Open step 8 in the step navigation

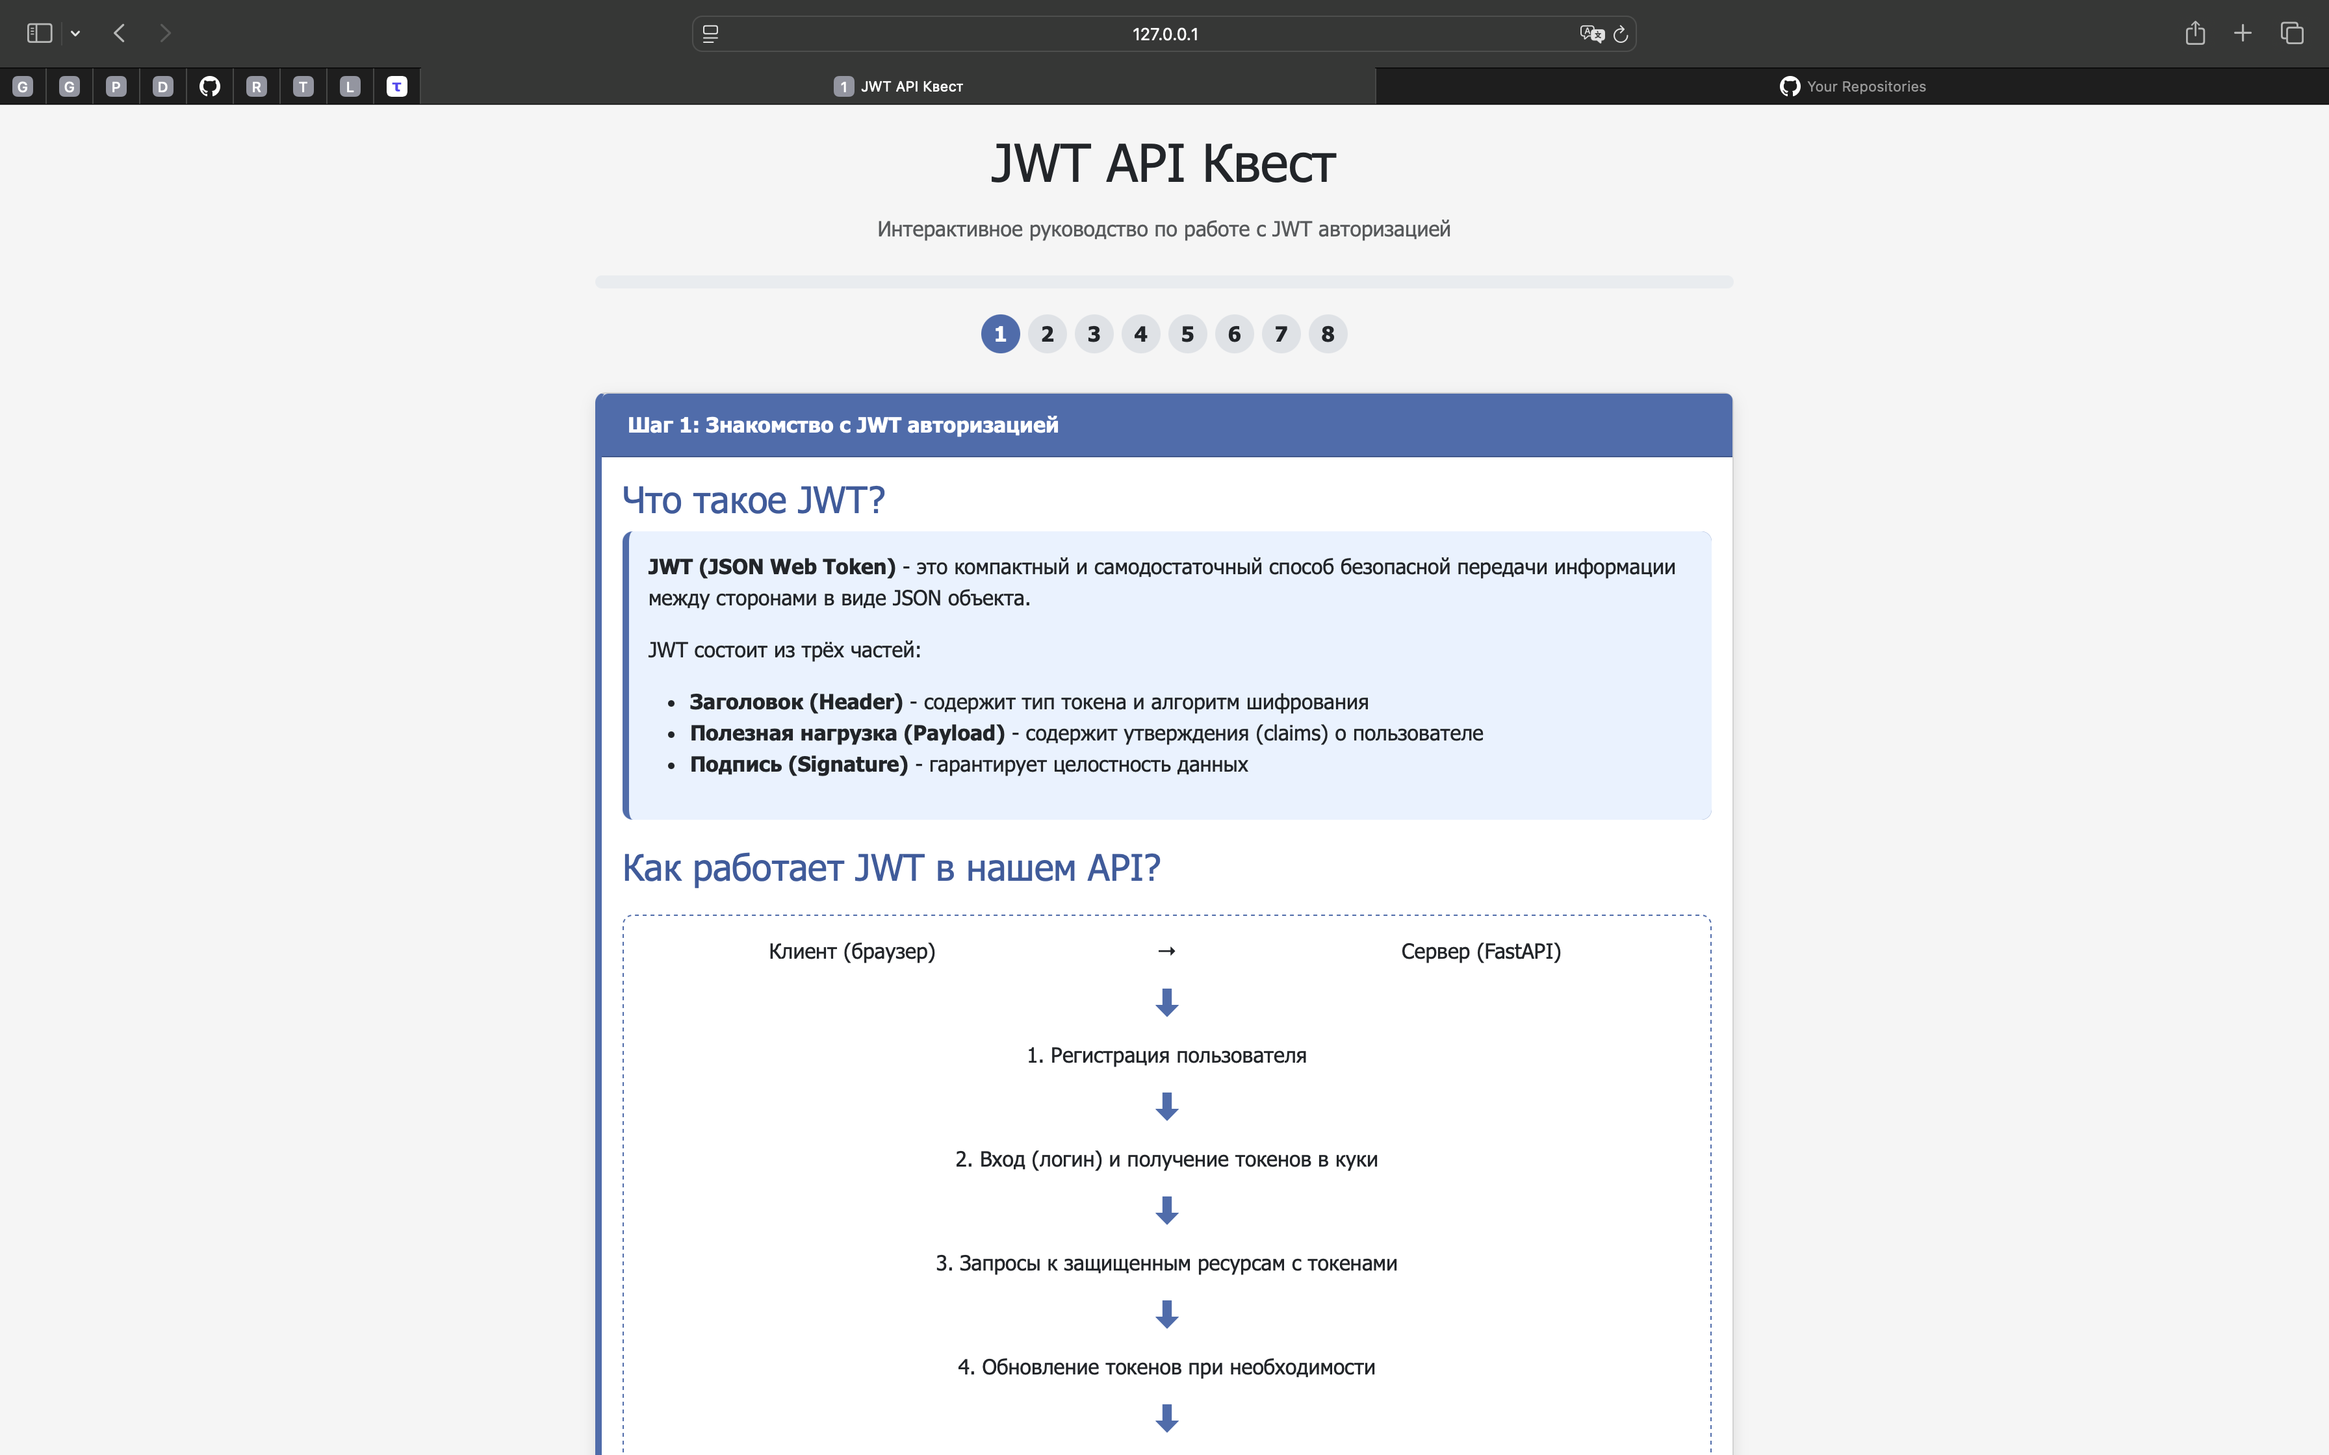(1327, 333)
